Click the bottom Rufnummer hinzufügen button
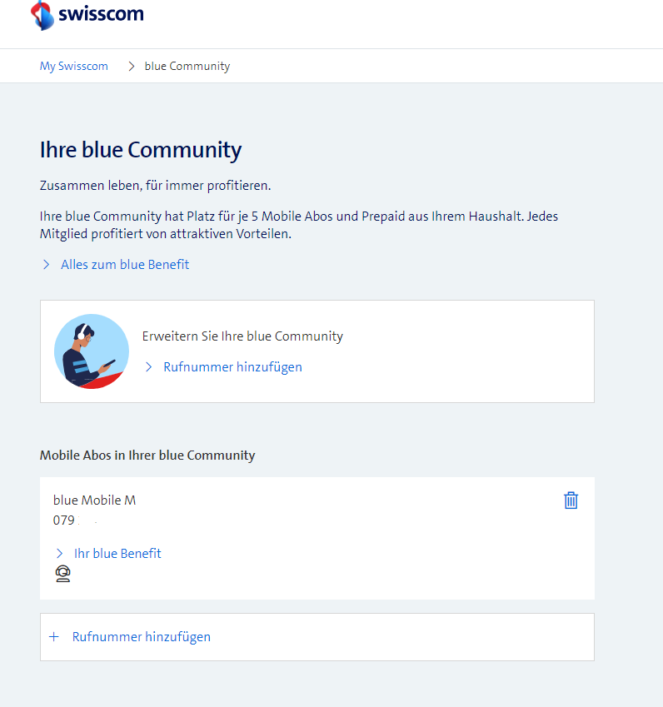Image resolution: width=663 pixels, height=707 pixels. (142, 637)
